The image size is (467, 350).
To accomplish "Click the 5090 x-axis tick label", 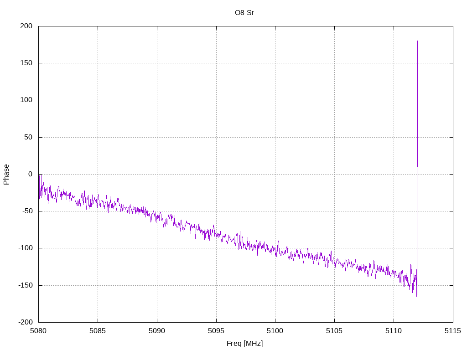I will click(157, 331).
